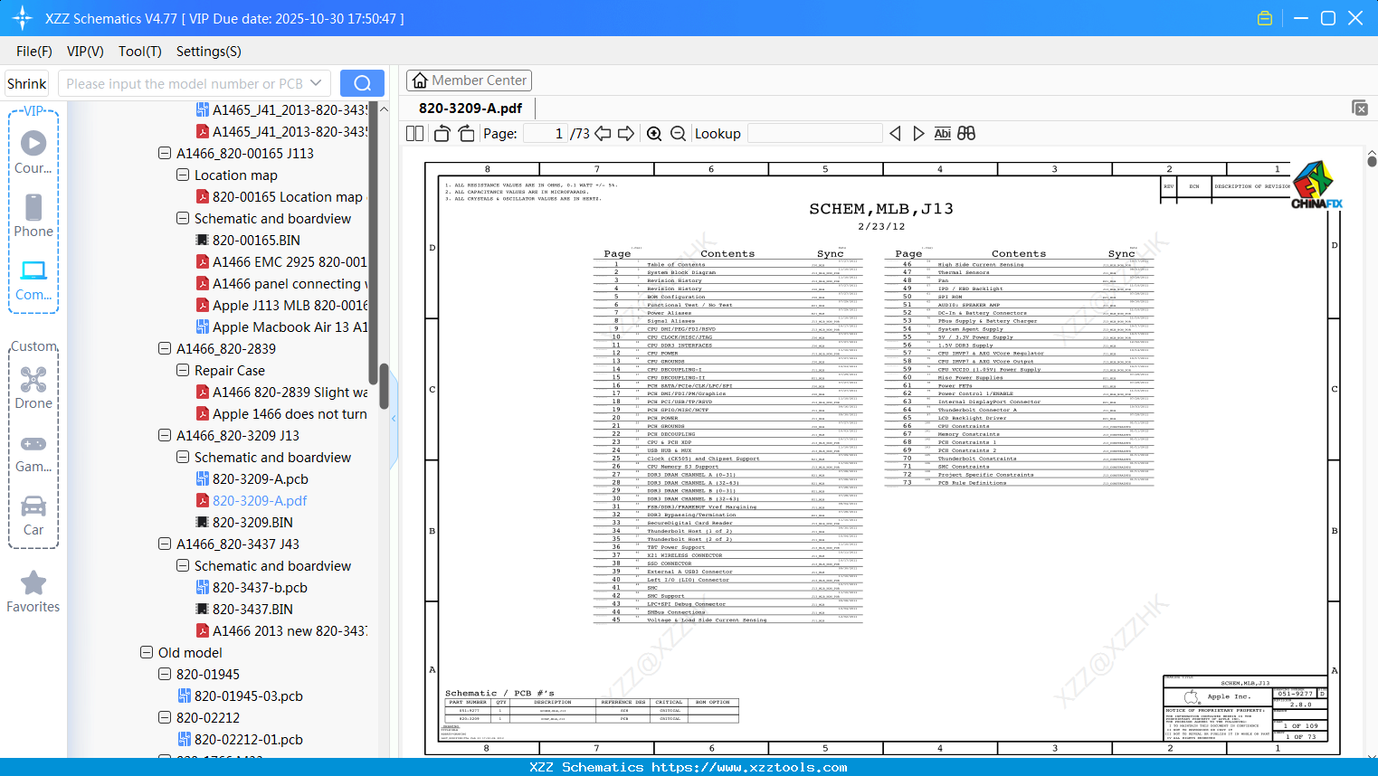Collapse the 820-02212 node
This screenshot has height=776, width=1378.
pyautogui.click(x=165, y=717)
